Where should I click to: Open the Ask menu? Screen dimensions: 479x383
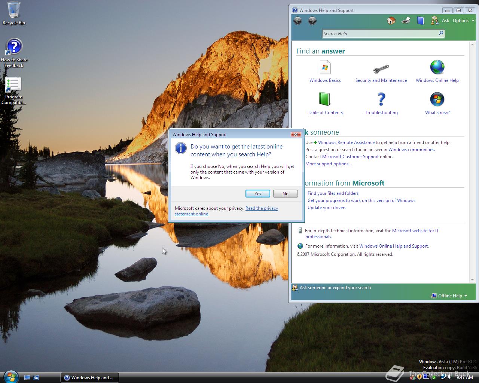pos(445,21)
